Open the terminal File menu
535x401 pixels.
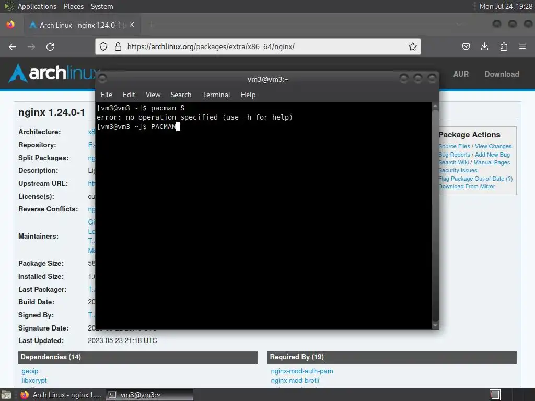pos(107,95)
